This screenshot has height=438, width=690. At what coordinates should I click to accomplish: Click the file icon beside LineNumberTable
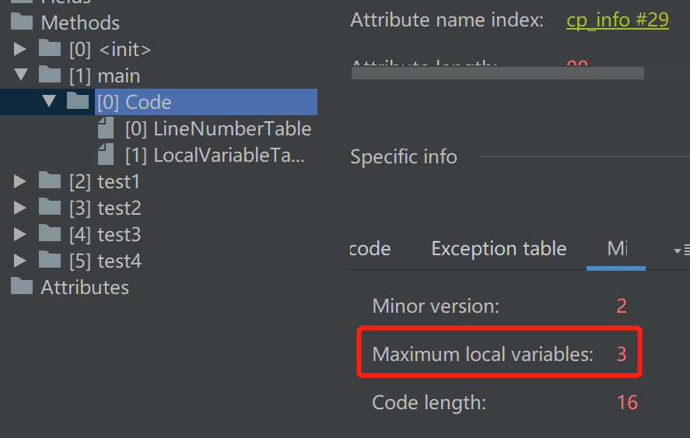pyautogui.click(x=106, y=128)
